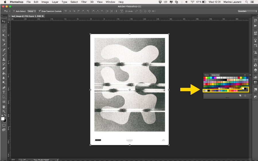Click the delete swatch trash icon
The width and height of the screenshot is (258, 161).
245,96
